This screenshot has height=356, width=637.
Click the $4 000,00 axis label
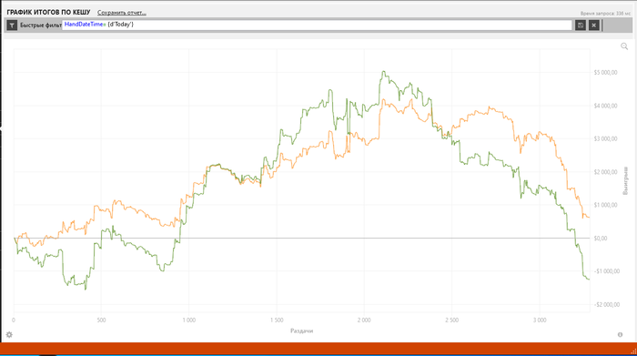point(605,106)
